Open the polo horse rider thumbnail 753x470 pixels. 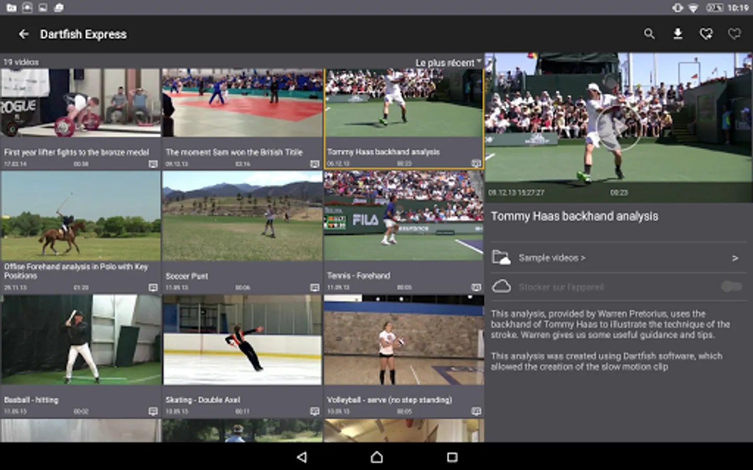[x=81, y=216]
